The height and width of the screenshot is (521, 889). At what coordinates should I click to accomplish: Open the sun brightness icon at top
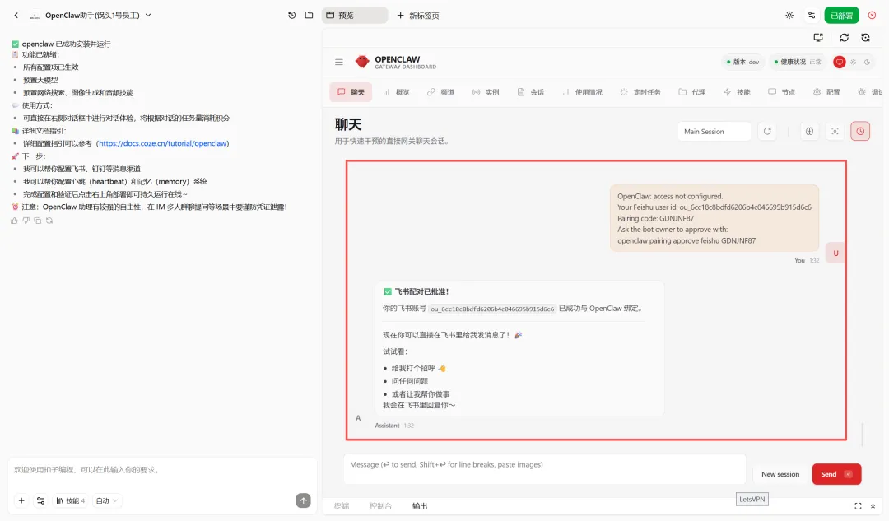pos(789,16)
